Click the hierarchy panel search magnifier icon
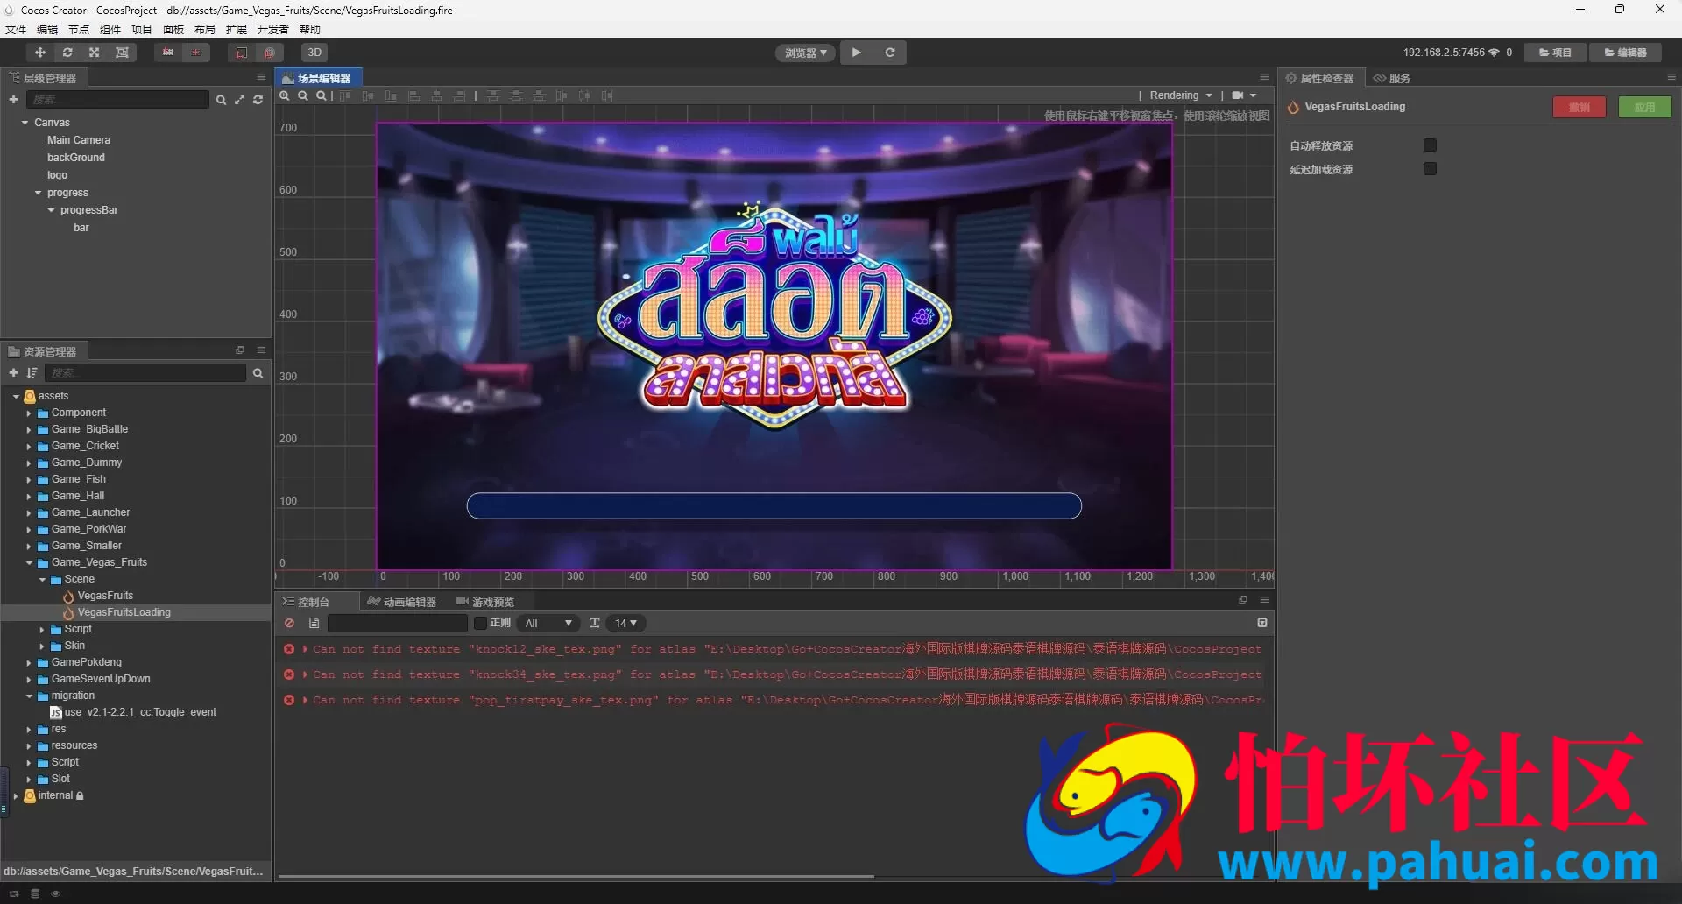Screen dimensions: 1682x904 point(221,101)
